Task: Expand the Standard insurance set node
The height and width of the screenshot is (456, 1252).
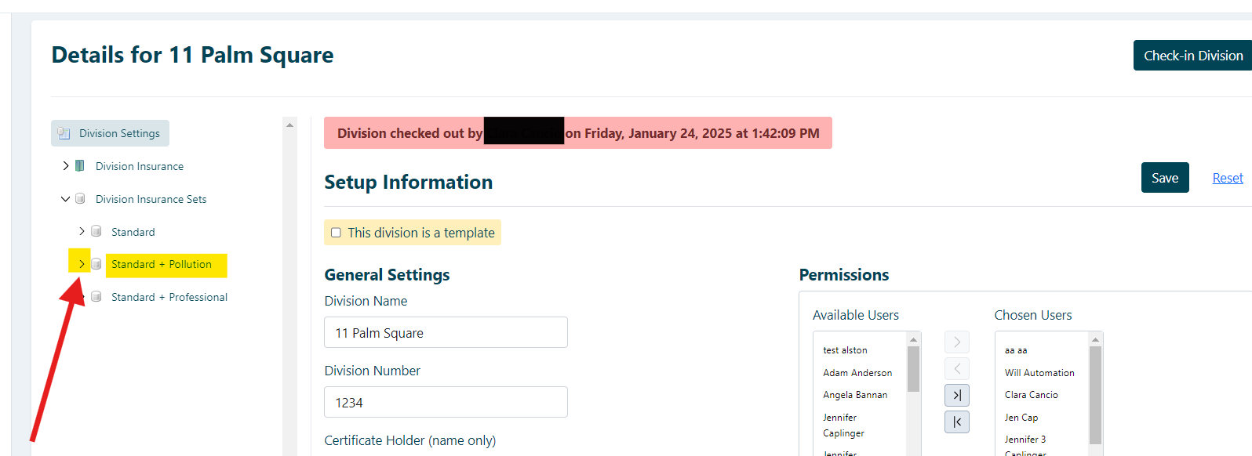Action: coord(82,232)
